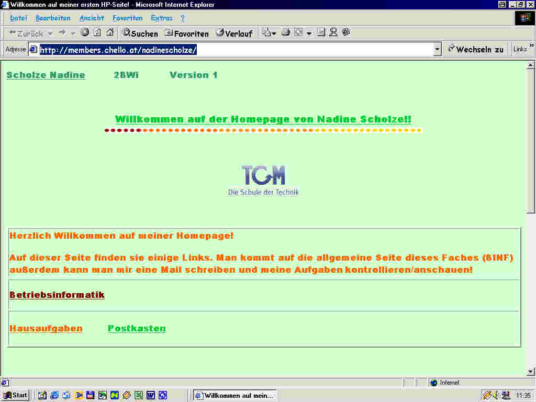The width and height of the screenshot is (536, 402).
Task: Click the taskbar clock showing 11:35
Action: point(523,396)
